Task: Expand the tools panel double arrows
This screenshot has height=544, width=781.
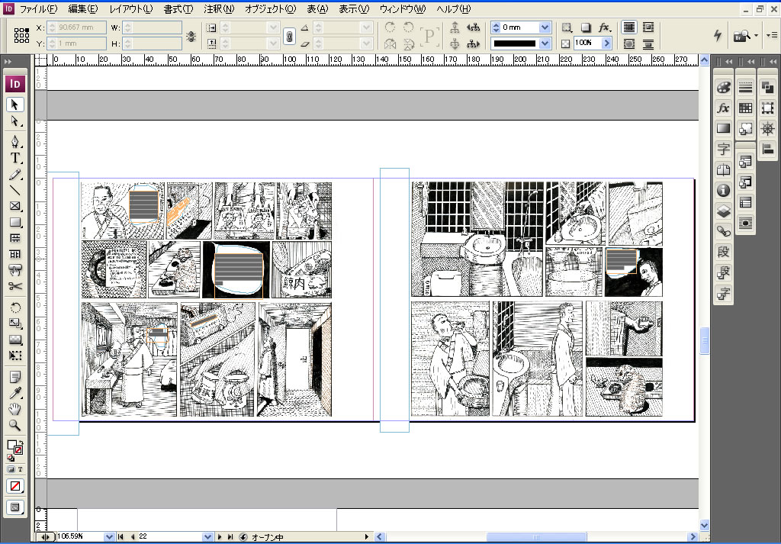Action: pyautogui.click(x=8, y=61)
